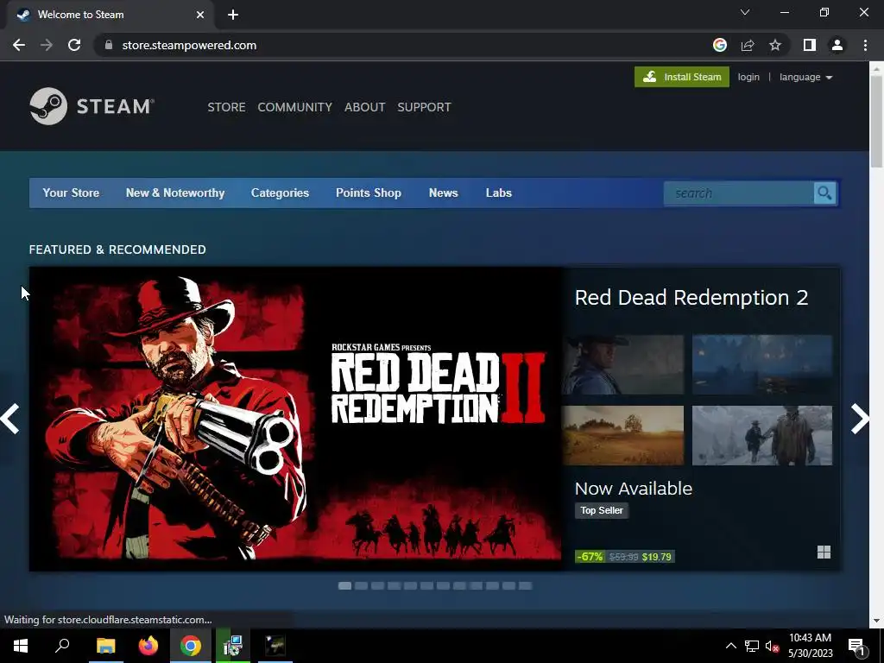Viewport: 884px width, 663px height.
Task: Open the Red Dead Redemption II banner image
Action: [295, 419]
